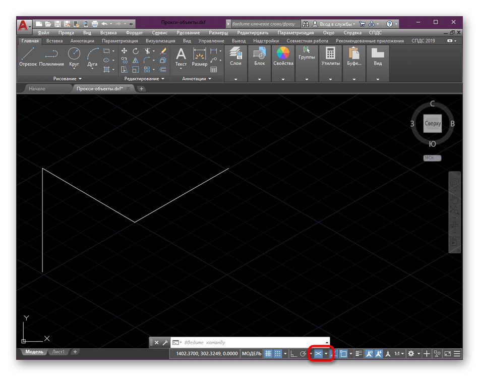The image size is (479, 376).
Task: Add new drawing tab with plus button
Action: coord(141,89)
